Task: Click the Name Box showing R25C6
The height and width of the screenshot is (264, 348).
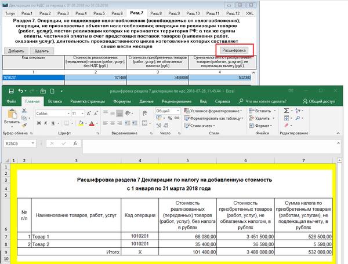Action: tap(20, 144)
